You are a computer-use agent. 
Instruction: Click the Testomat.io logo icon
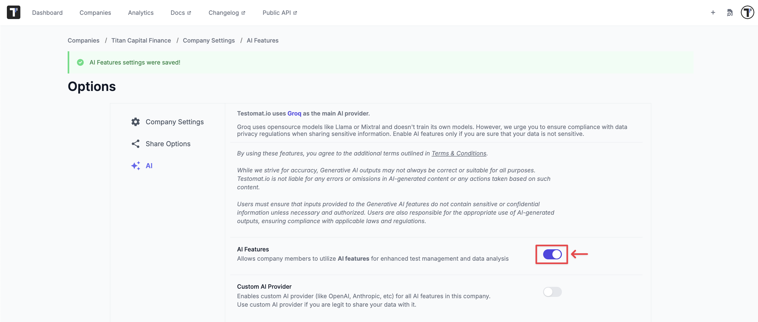coord(13,12)
